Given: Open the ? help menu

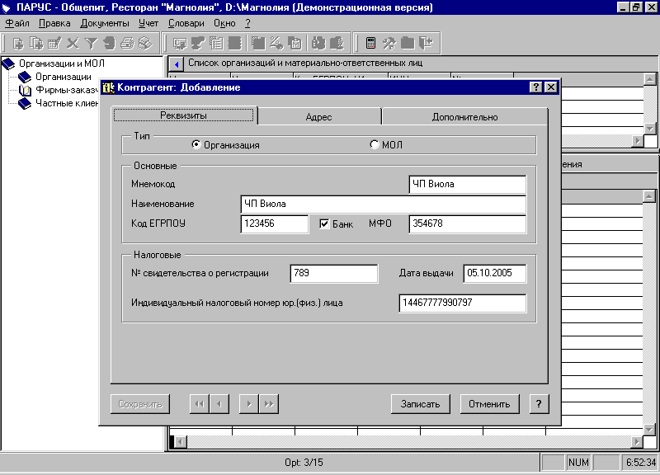Looking at the screenshot, I should (247, 24).
